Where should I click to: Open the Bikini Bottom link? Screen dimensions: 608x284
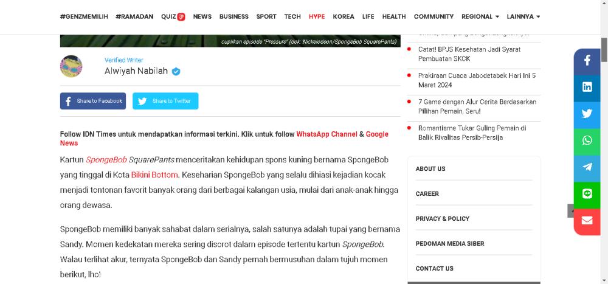[154, 175]
